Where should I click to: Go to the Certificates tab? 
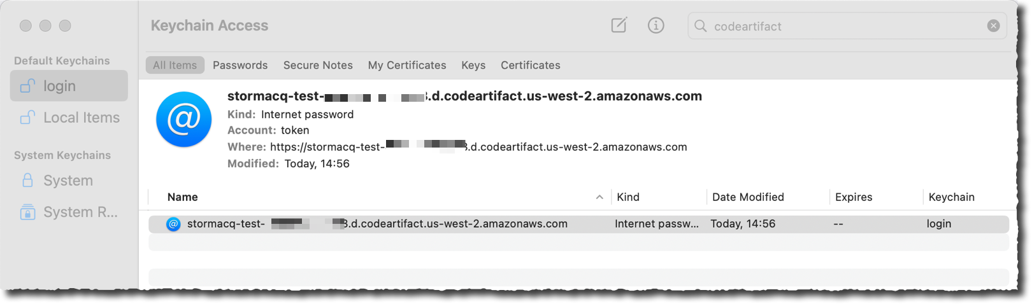[x=530, y=65]
